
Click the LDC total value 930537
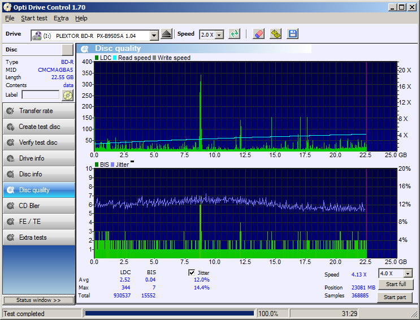point(122,295)
